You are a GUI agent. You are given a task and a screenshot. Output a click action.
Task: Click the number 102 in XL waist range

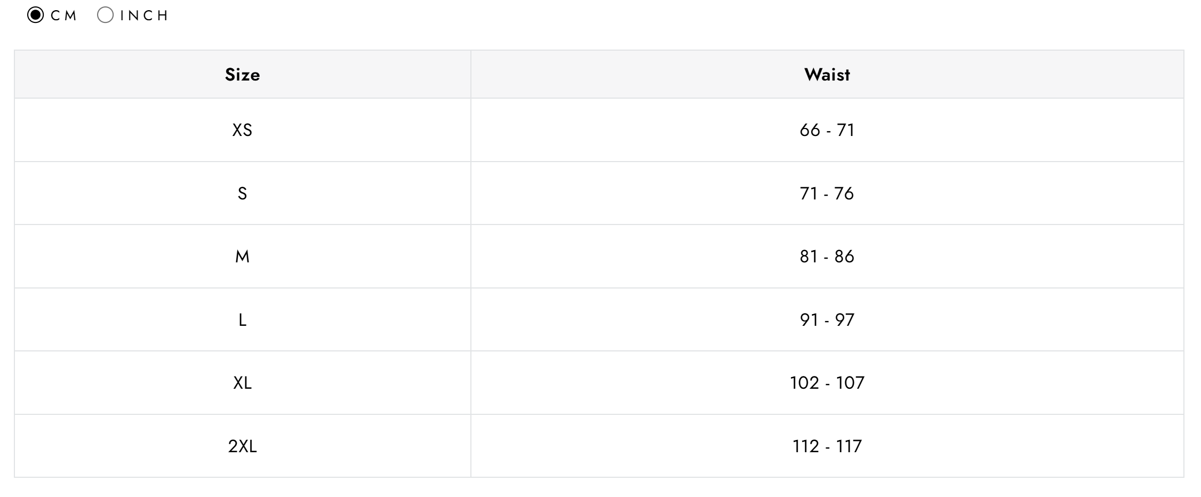coord(804,383)
